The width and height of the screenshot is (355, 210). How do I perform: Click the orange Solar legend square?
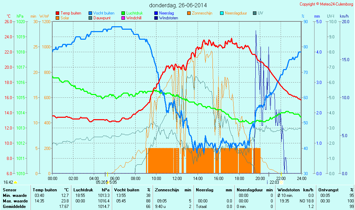[57, 18]
